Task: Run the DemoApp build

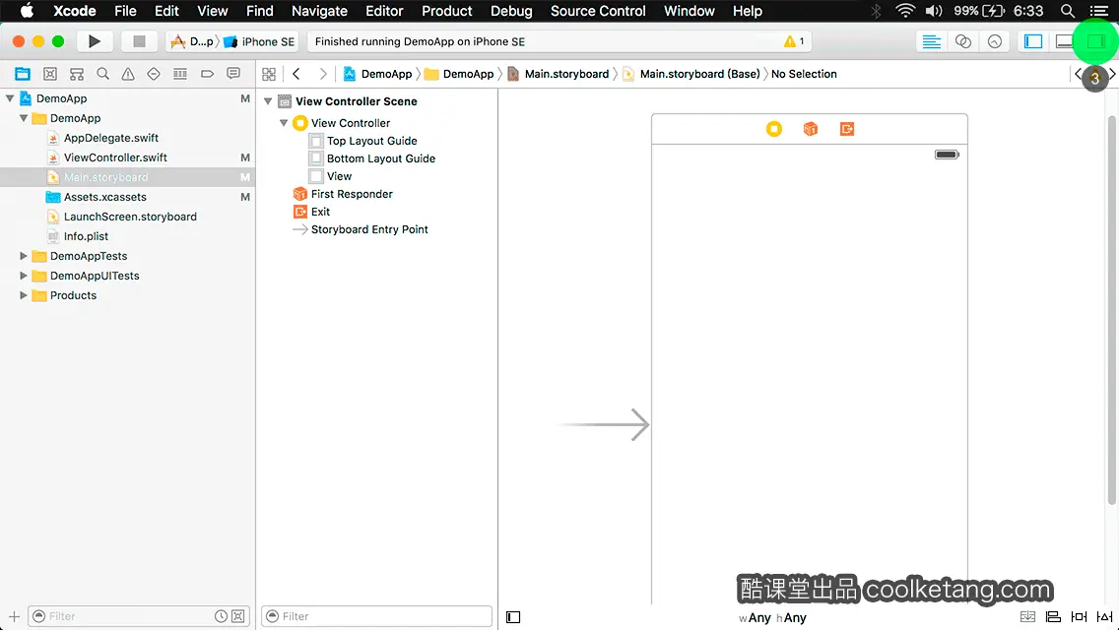Action: point(95,41)
